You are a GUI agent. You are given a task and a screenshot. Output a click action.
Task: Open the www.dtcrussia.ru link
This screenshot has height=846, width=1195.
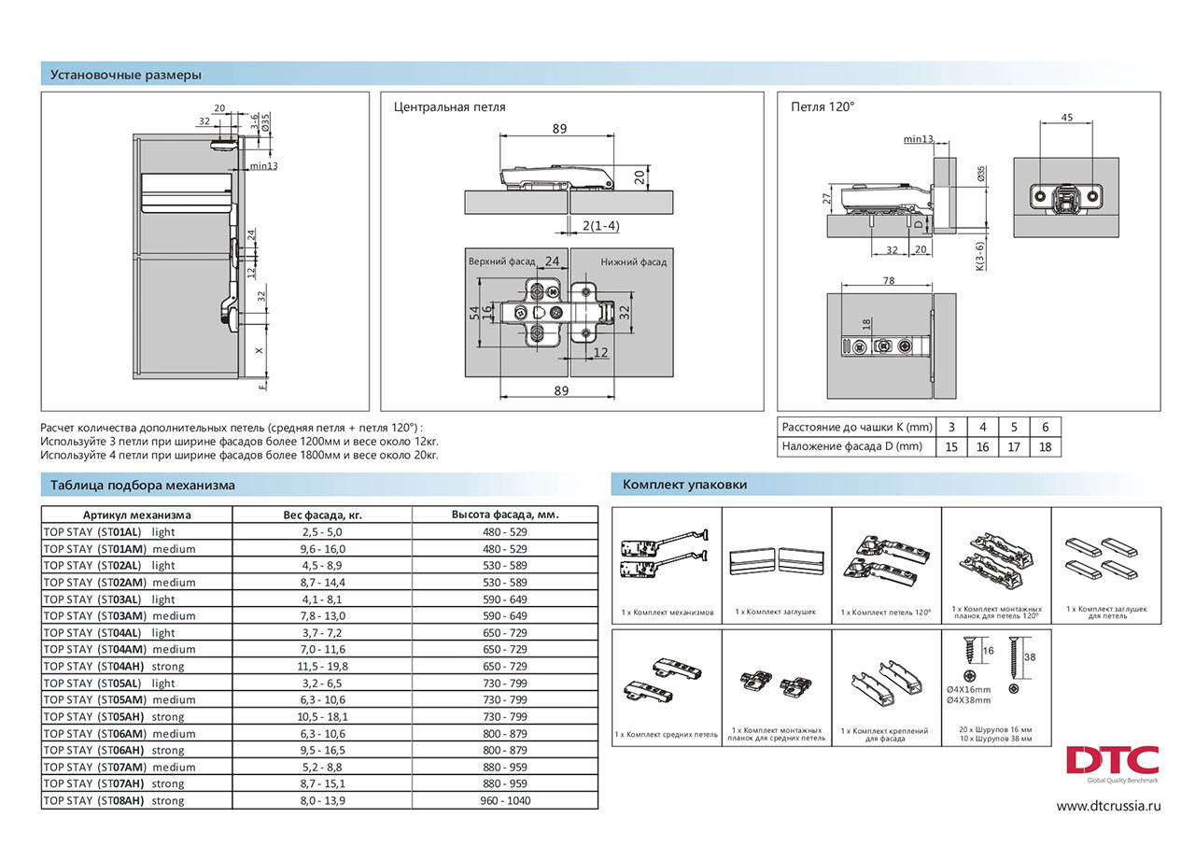pyautogui.click(x=1108, y=806)
